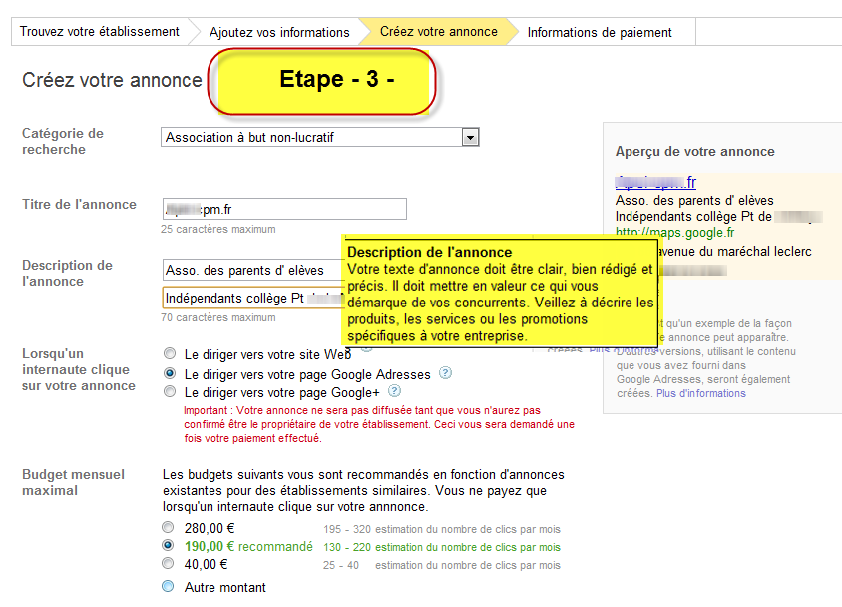
Task: Edit the 'Indépendants collège Pt' description field
Action: [253, 298]
